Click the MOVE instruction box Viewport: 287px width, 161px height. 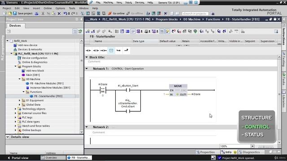click(x=178, y=90)
